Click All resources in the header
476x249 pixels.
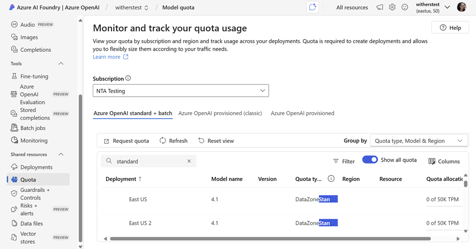click(352, 7)
